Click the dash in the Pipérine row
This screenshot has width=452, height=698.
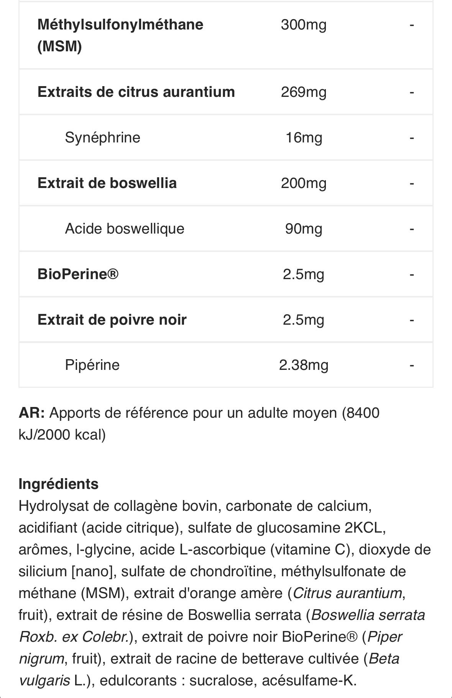(x=411, y=365)
